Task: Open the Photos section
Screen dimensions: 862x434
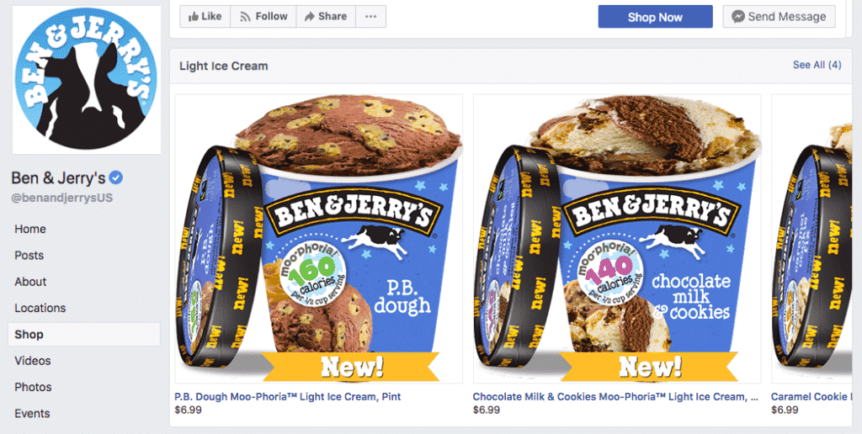Action: coord(33,387)
